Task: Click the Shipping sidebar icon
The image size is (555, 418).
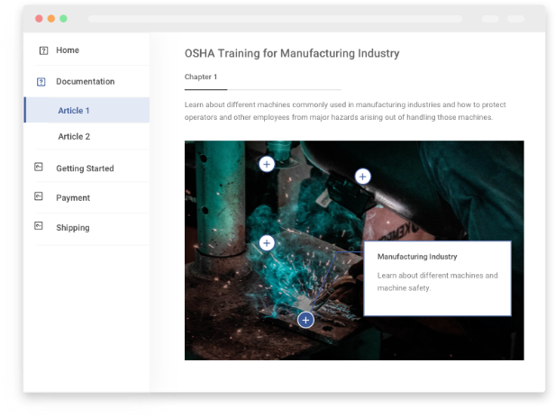Action: pyautogui.click(x=39, y=226)
